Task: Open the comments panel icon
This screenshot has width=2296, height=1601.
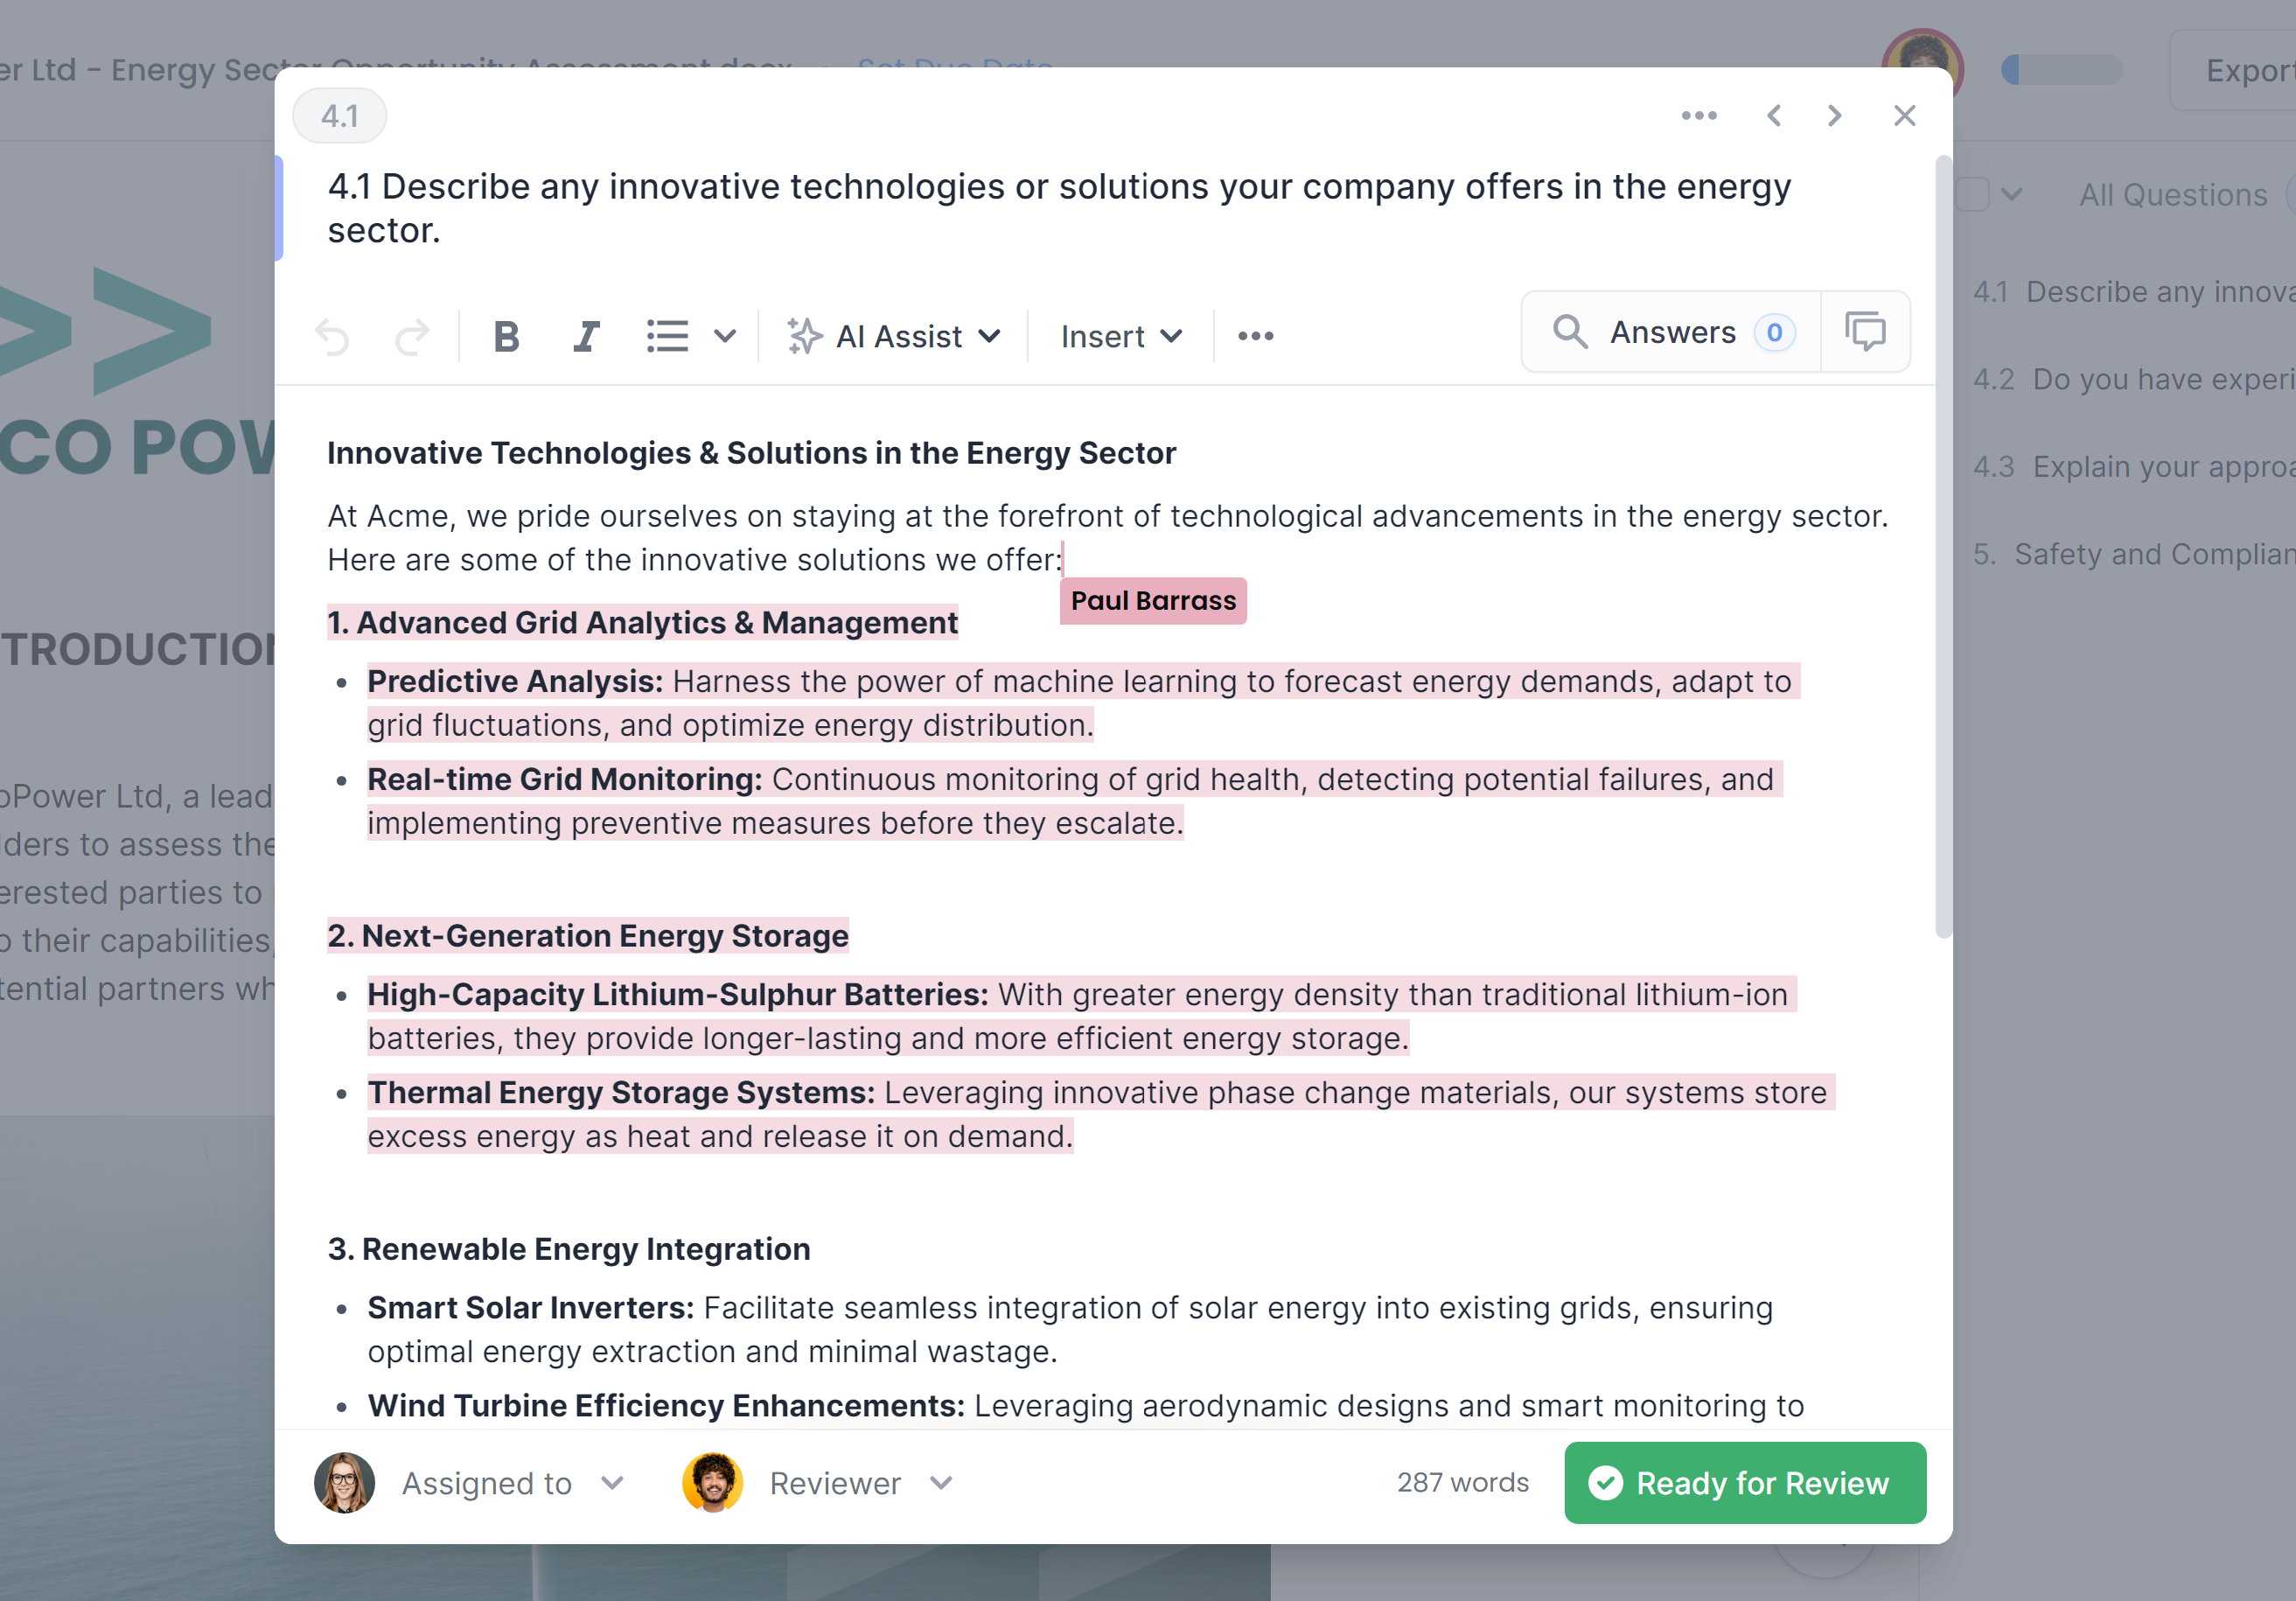Action: point(1865,332)
